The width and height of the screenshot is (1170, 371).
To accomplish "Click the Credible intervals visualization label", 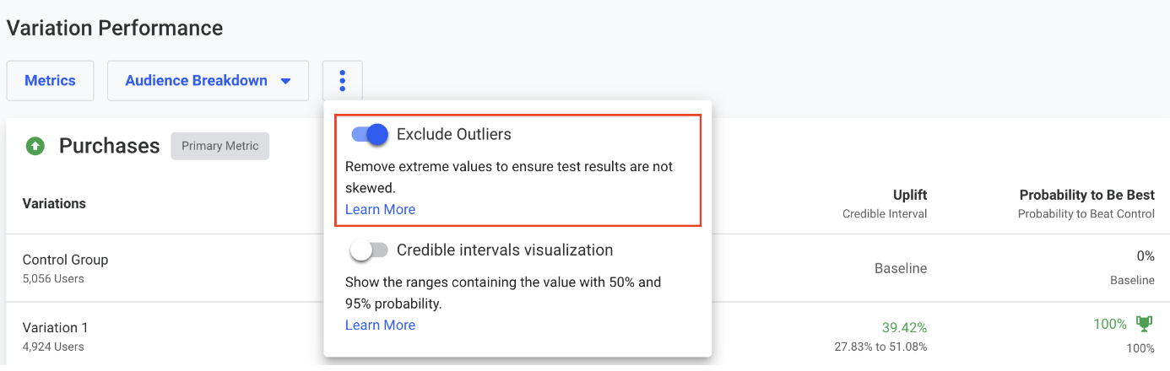I will (505, 250).
